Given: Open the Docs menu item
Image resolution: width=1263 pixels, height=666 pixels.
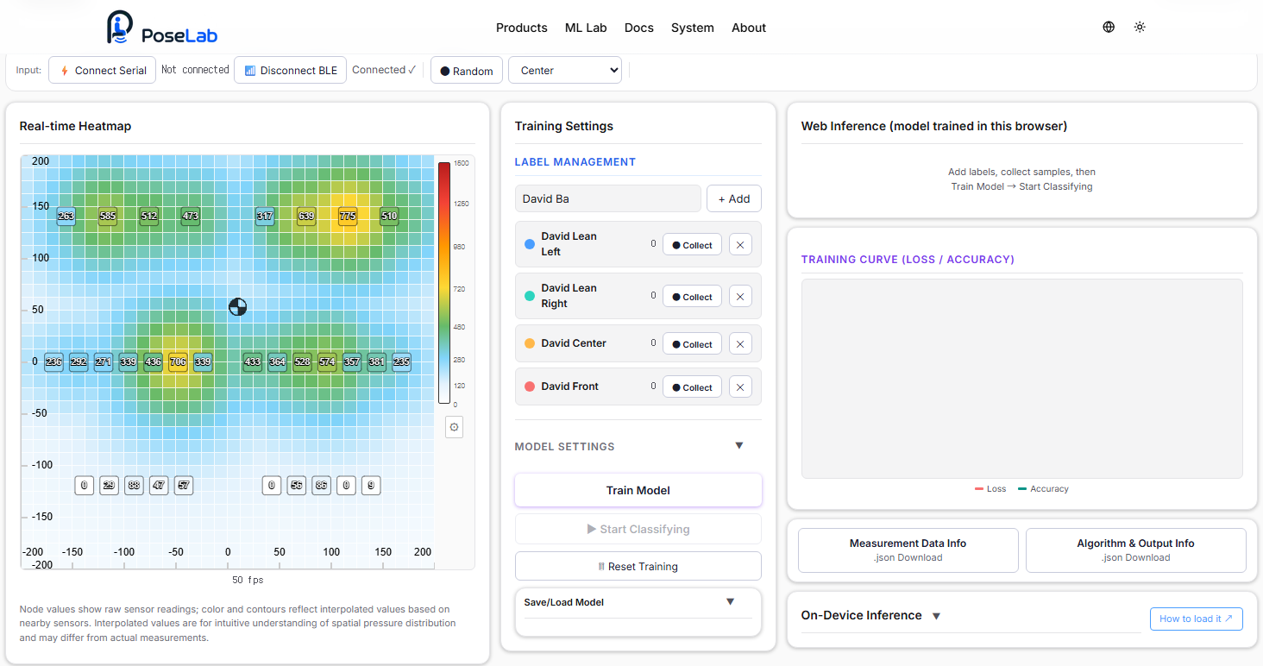Looking at the screenshot, I should [639, 28].
